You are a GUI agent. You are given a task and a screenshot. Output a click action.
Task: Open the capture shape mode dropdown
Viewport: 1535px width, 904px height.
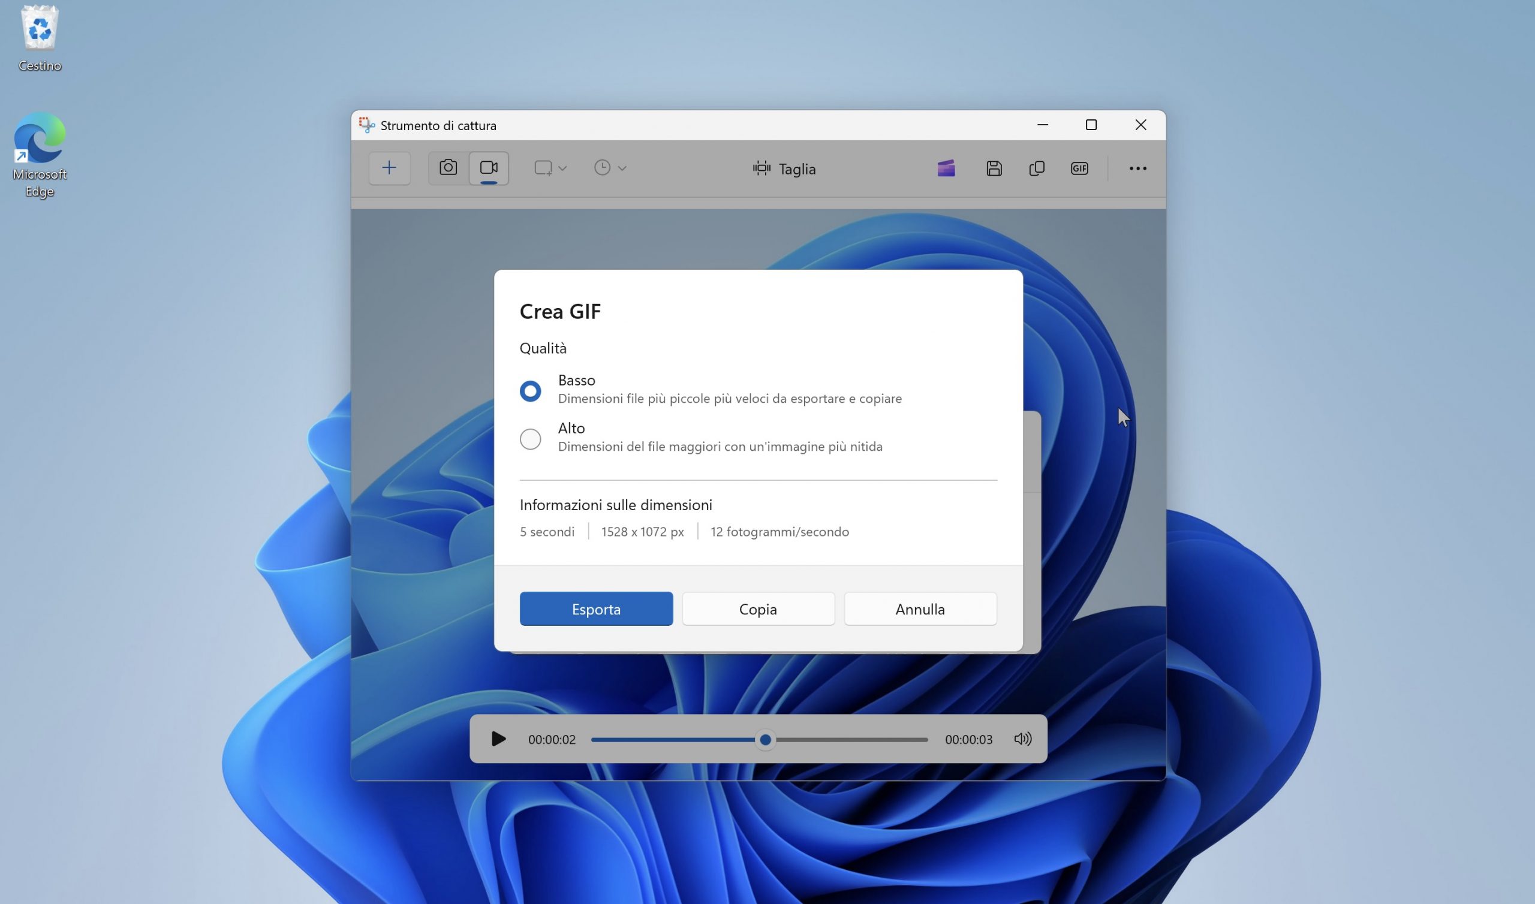click(x=550, y=168)
